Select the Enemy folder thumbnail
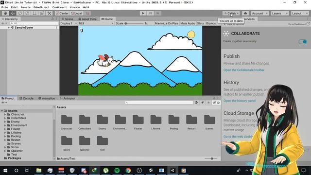The image size is (311, 175). [x=103, y=122]
